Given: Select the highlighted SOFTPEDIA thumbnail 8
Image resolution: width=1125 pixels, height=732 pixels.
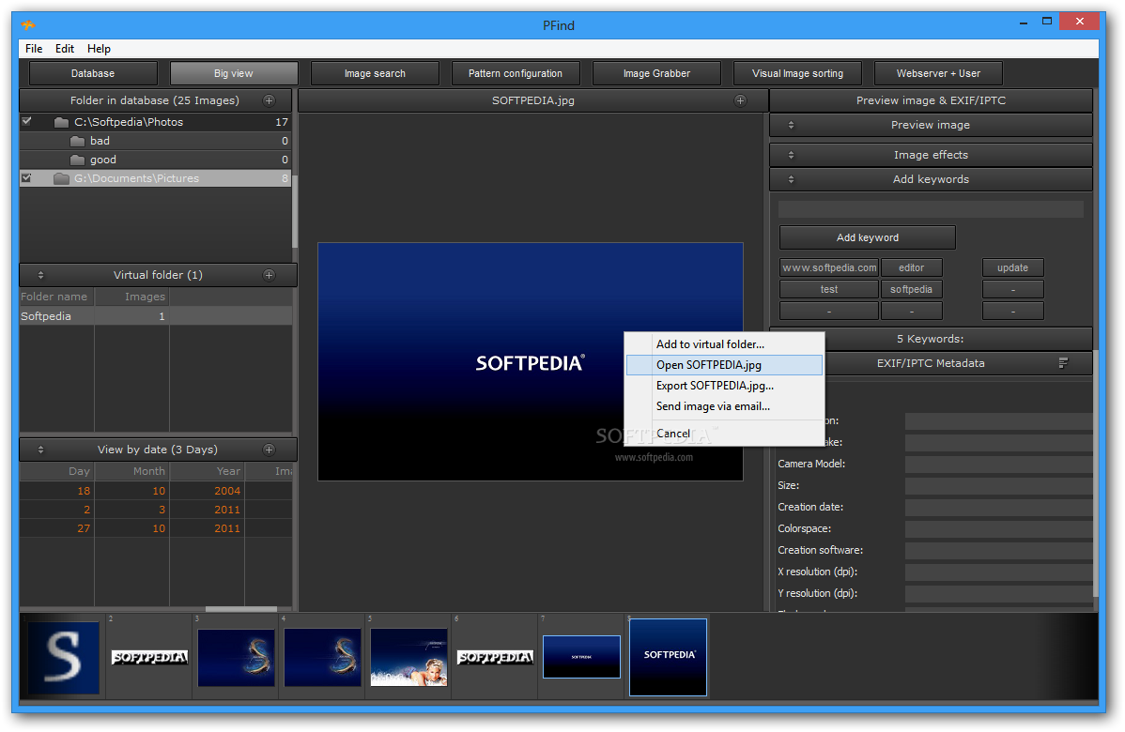Looking at the screenshot, I should tap(668, 657).
